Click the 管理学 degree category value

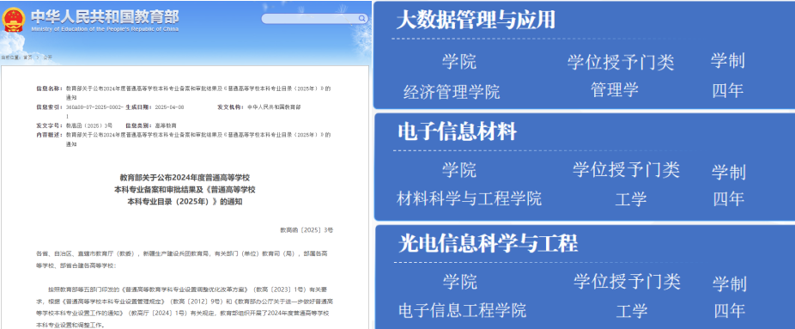tap(615, 90)
